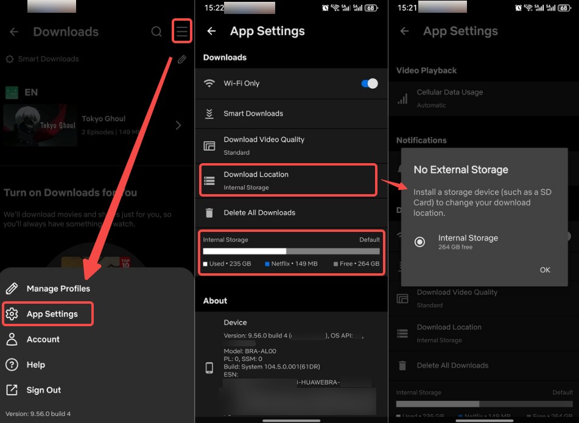Open Download Location setting

(x=288, y=180)
